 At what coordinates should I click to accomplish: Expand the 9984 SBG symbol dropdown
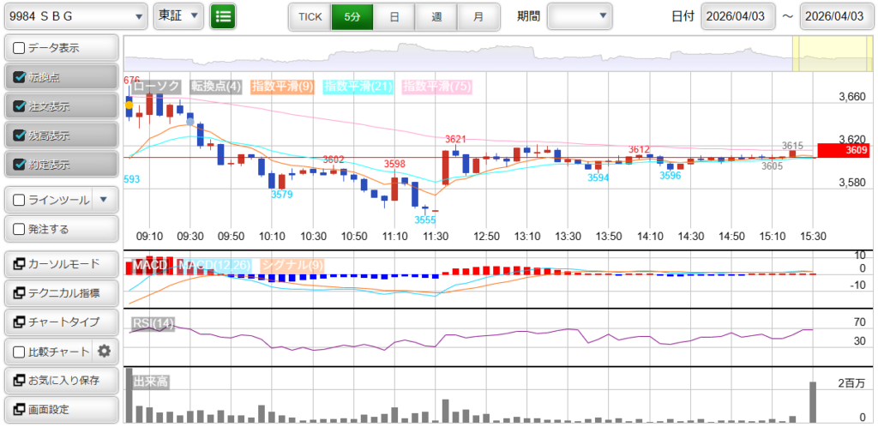pyautogui.click(x=75, y=15)
